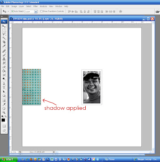
Task: Change screen mode button in toolbox
Action: (4, 130)
